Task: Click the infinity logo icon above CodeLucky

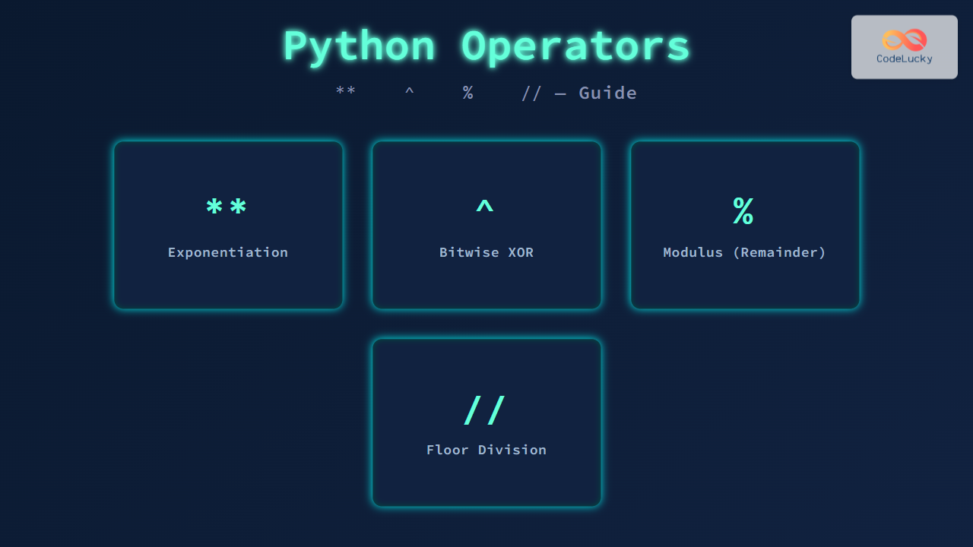Action: point(904,40)
